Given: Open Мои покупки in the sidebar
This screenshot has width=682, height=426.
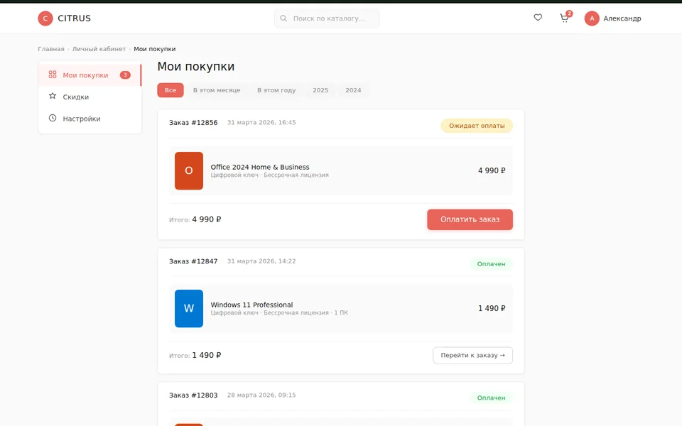Looking at the screenshot, I should 90,75.
